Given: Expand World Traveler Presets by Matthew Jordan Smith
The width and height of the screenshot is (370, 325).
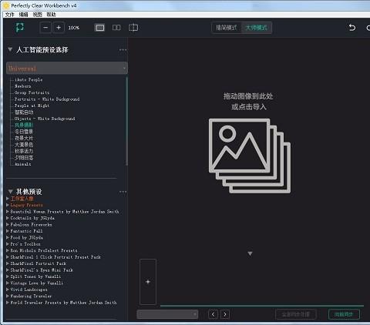Looking at the screenshot, I should point(8,303).
